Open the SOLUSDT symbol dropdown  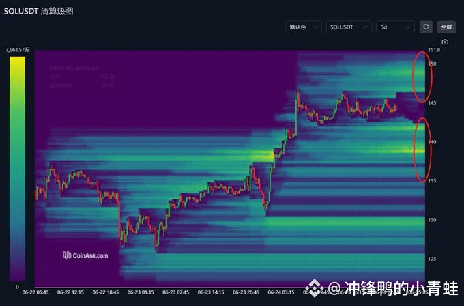tap(349, 27)
